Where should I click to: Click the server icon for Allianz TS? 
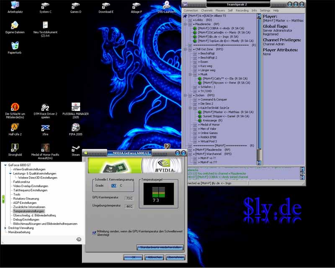coord(185,15)
